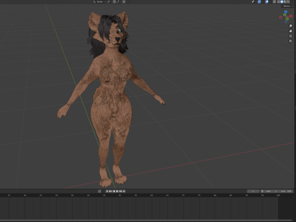Expand the gizmo settings dropdown arrow
The image size is (296, 222).
263,2
